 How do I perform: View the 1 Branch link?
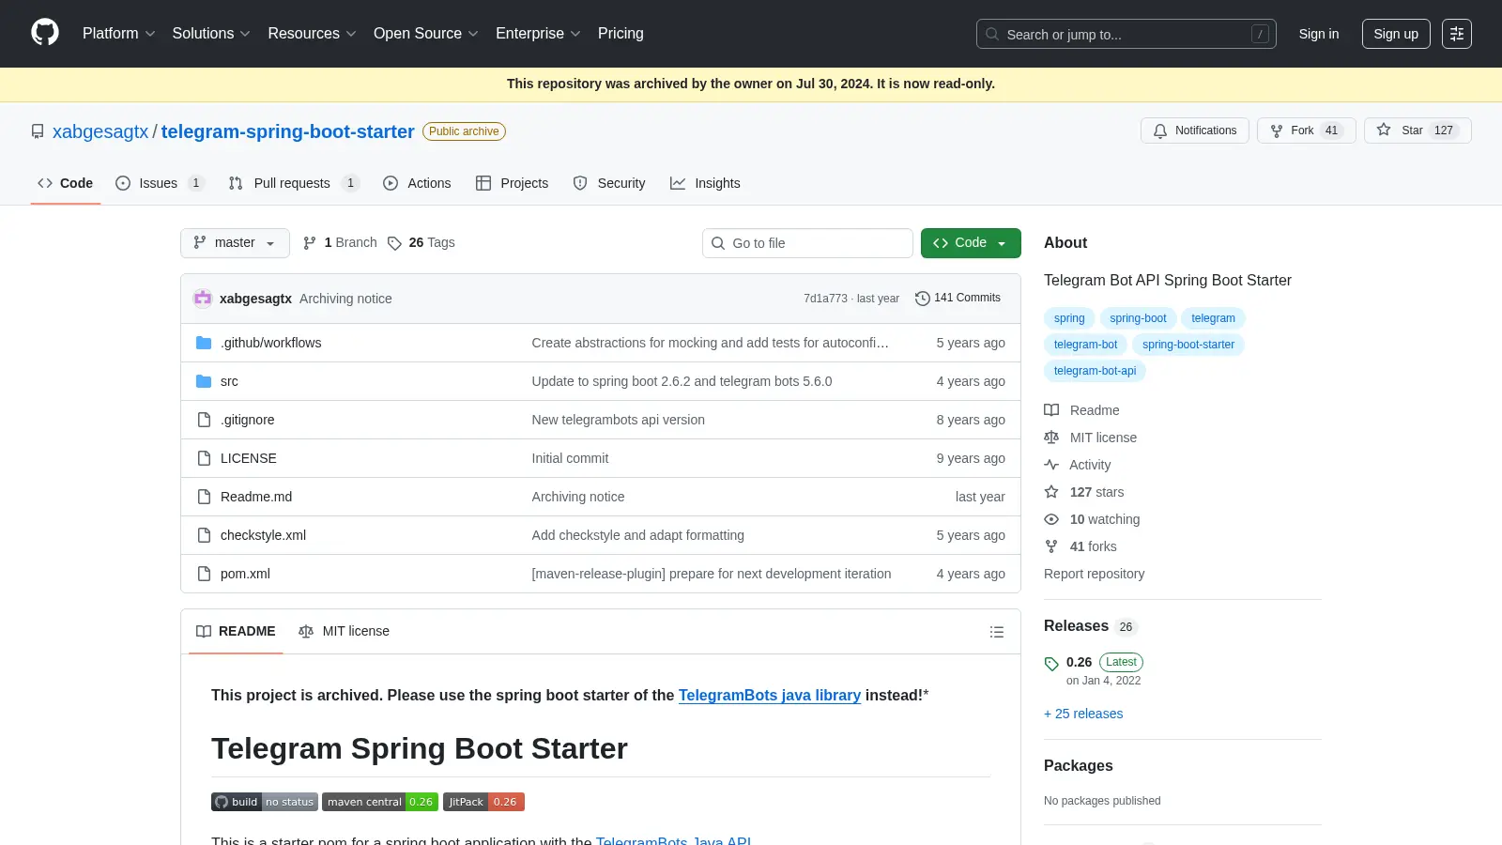coord(340,242)
